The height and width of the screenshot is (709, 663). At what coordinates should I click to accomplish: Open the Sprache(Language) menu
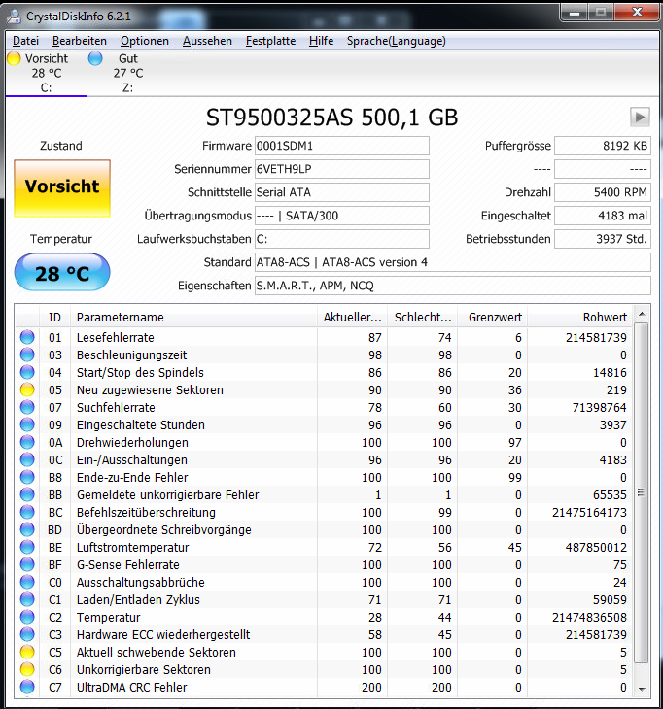396,41
